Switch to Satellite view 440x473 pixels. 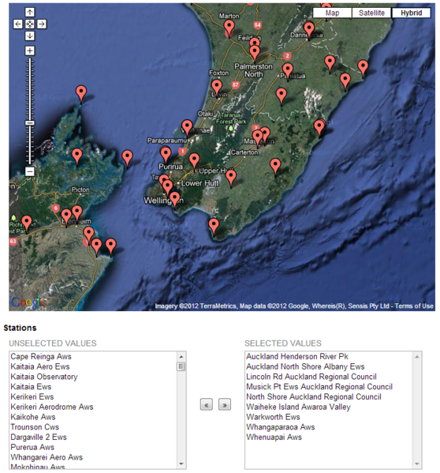click(371, 13)
